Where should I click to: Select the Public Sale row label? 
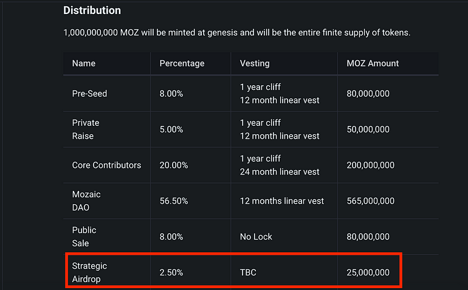(x=84, y=236)
